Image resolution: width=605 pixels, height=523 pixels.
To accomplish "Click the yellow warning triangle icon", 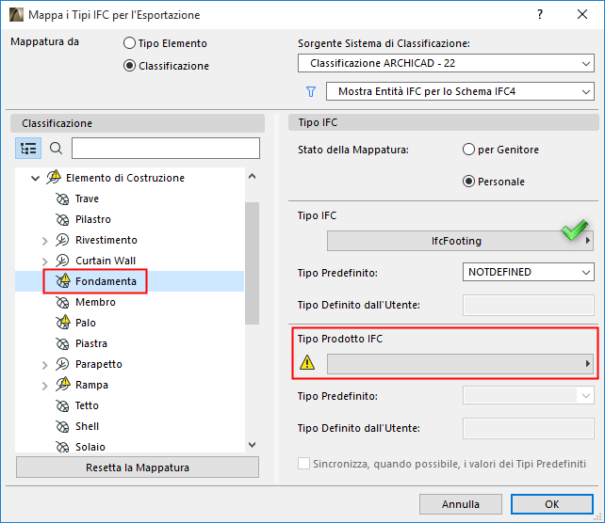I will [307, 364].
